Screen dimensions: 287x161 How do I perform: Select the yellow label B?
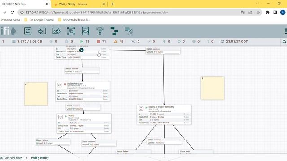[x=213, y=88]
